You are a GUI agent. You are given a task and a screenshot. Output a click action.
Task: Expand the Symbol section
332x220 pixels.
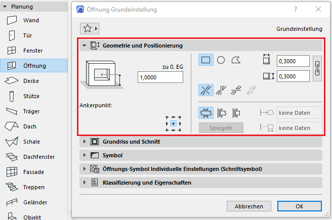pos(84,155)
